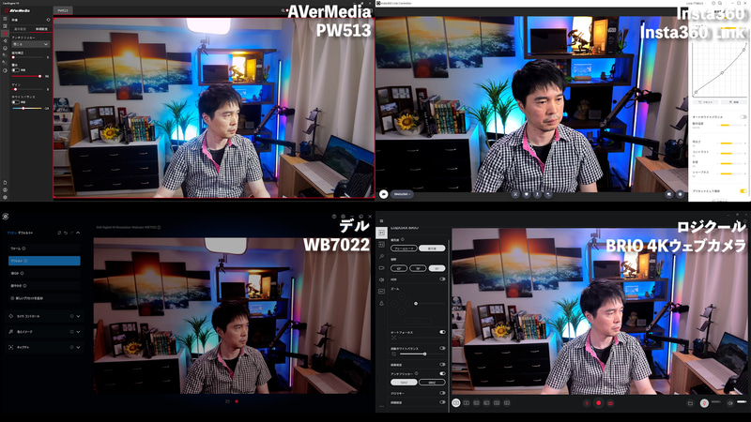Choose the 78° field of view in Logitech
The height and width of the screenshot is (422, 751).
(418, 268)
